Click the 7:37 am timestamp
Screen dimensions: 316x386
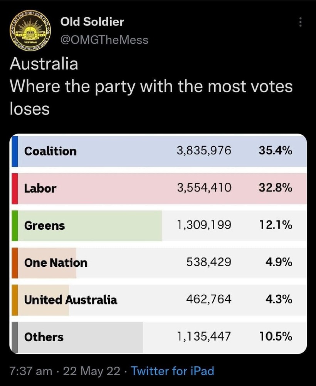[31, 371]
